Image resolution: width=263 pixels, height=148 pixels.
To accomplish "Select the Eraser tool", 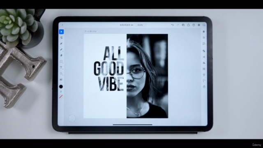I will 61,55.
